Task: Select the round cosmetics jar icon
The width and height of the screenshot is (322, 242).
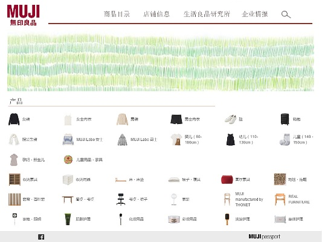Action: (x=174, y=219)
